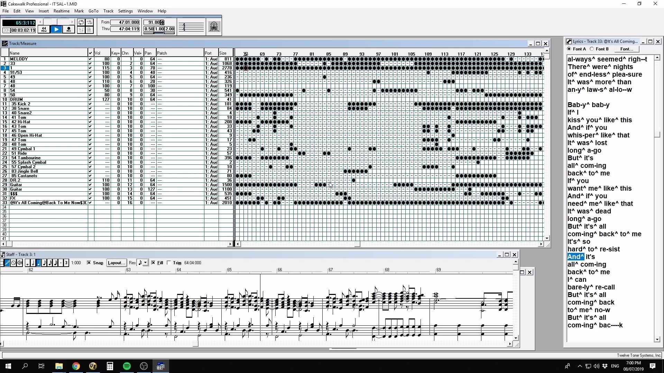Image resolution: width=664 pixels, height=373 pixels.
Task: Open the GoTo menu
Action: pos(93,11)
